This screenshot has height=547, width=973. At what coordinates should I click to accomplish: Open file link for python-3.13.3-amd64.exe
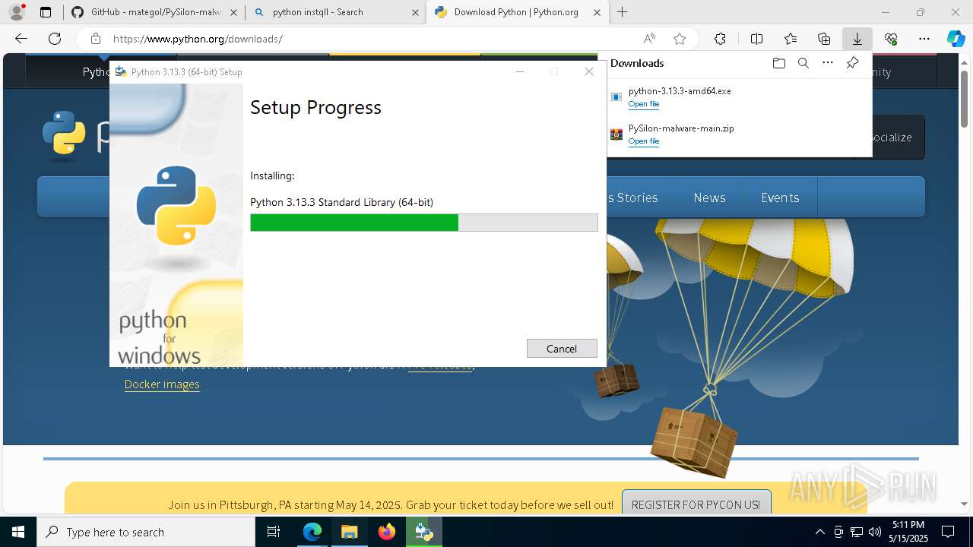point(644,104)
